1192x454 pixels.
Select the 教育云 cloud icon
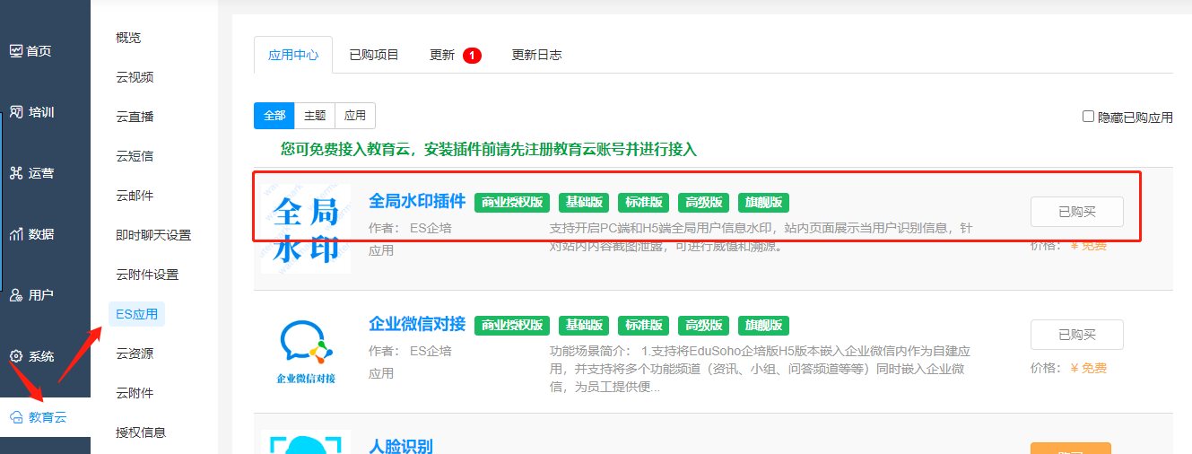tap(15, 417)
